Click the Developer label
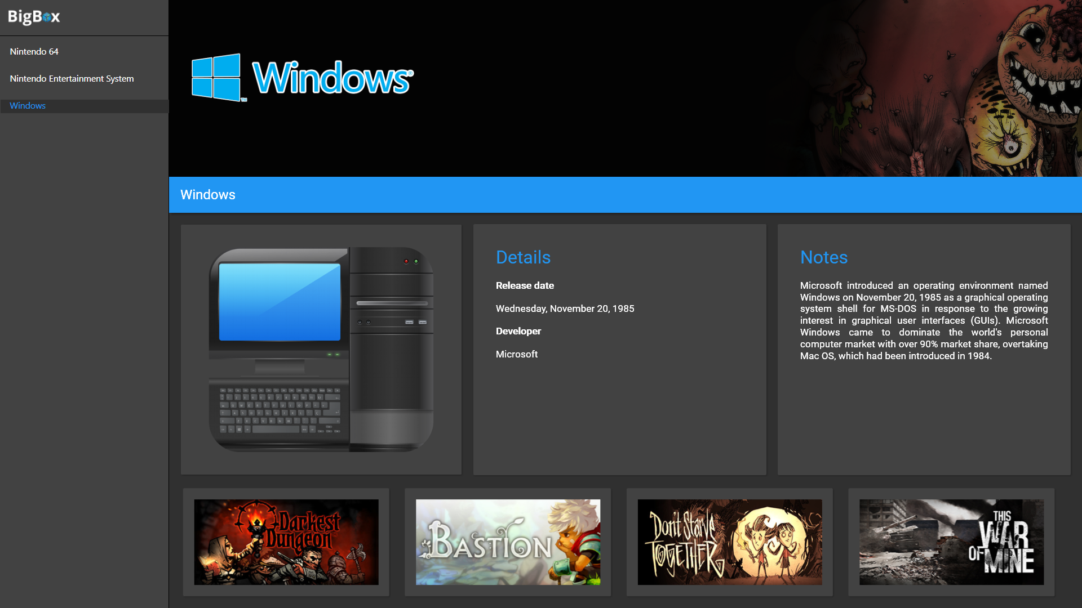This screenshot has height=608, width=1082. point(518,331)
